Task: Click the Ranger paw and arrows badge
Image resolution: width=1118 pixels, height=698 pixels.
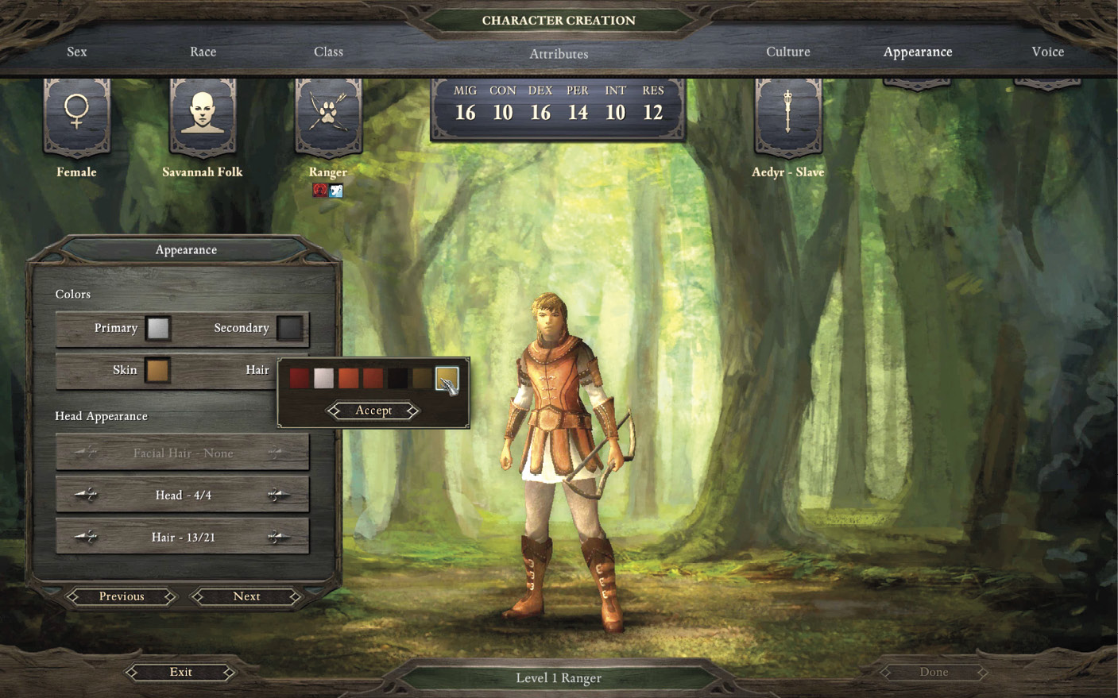Action: click(x=328, y=116)
